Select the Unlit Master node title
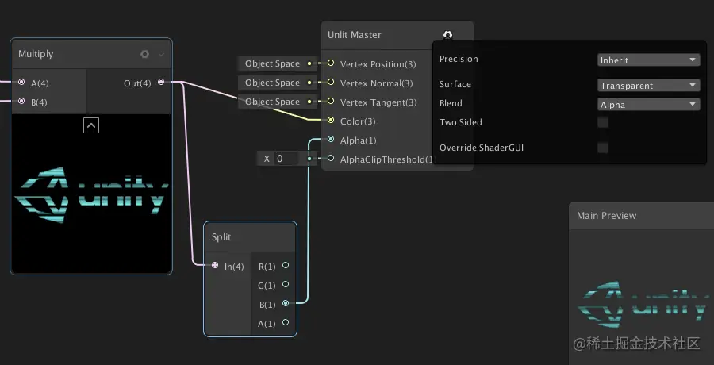714x365 pixels. (x=355, y=35)
